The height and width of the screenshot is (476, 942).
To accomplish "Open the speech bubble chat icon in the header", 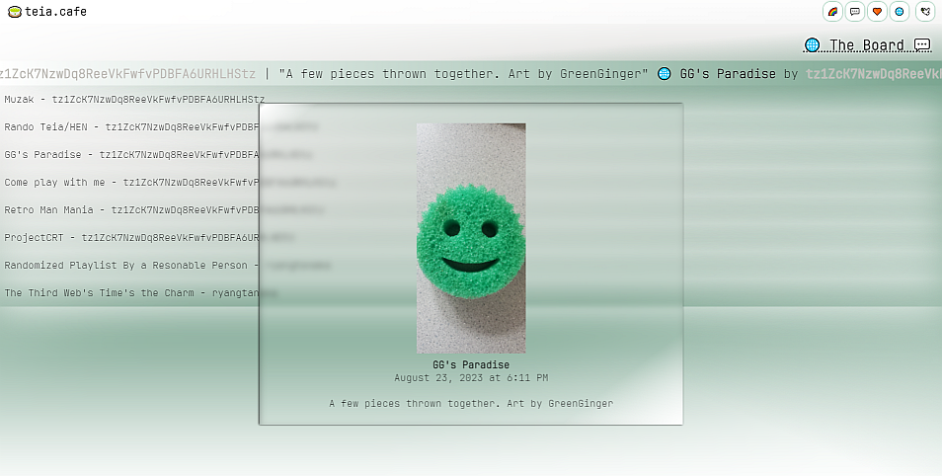I will pyautogui.click(x=855, y=12).
